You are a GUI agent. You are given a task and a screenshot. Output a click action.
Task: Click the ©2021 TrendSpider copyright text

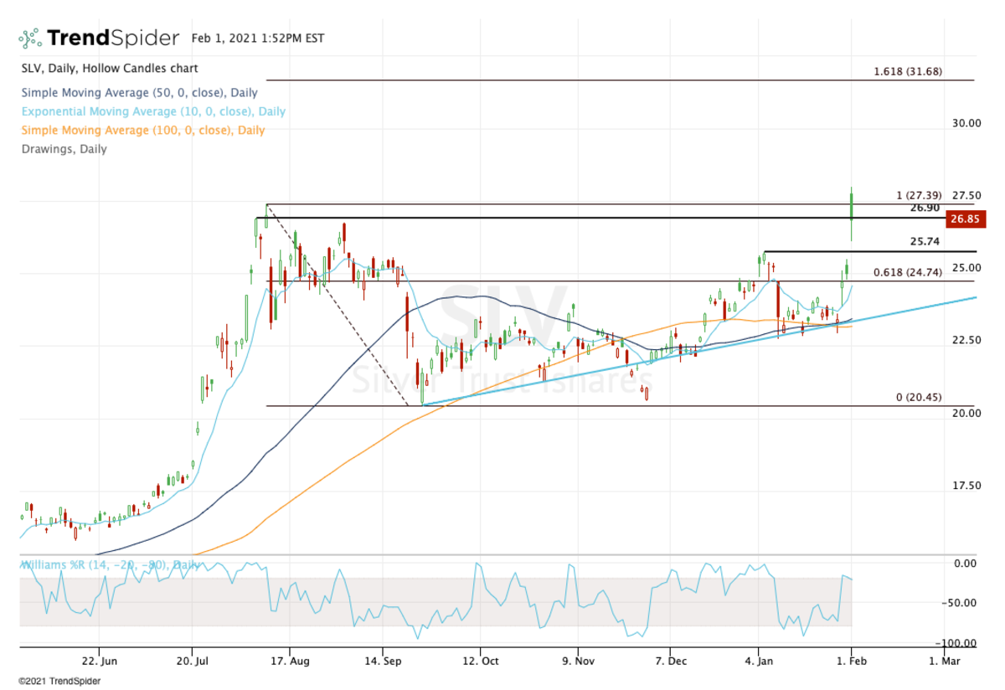[x=59, y=682]
